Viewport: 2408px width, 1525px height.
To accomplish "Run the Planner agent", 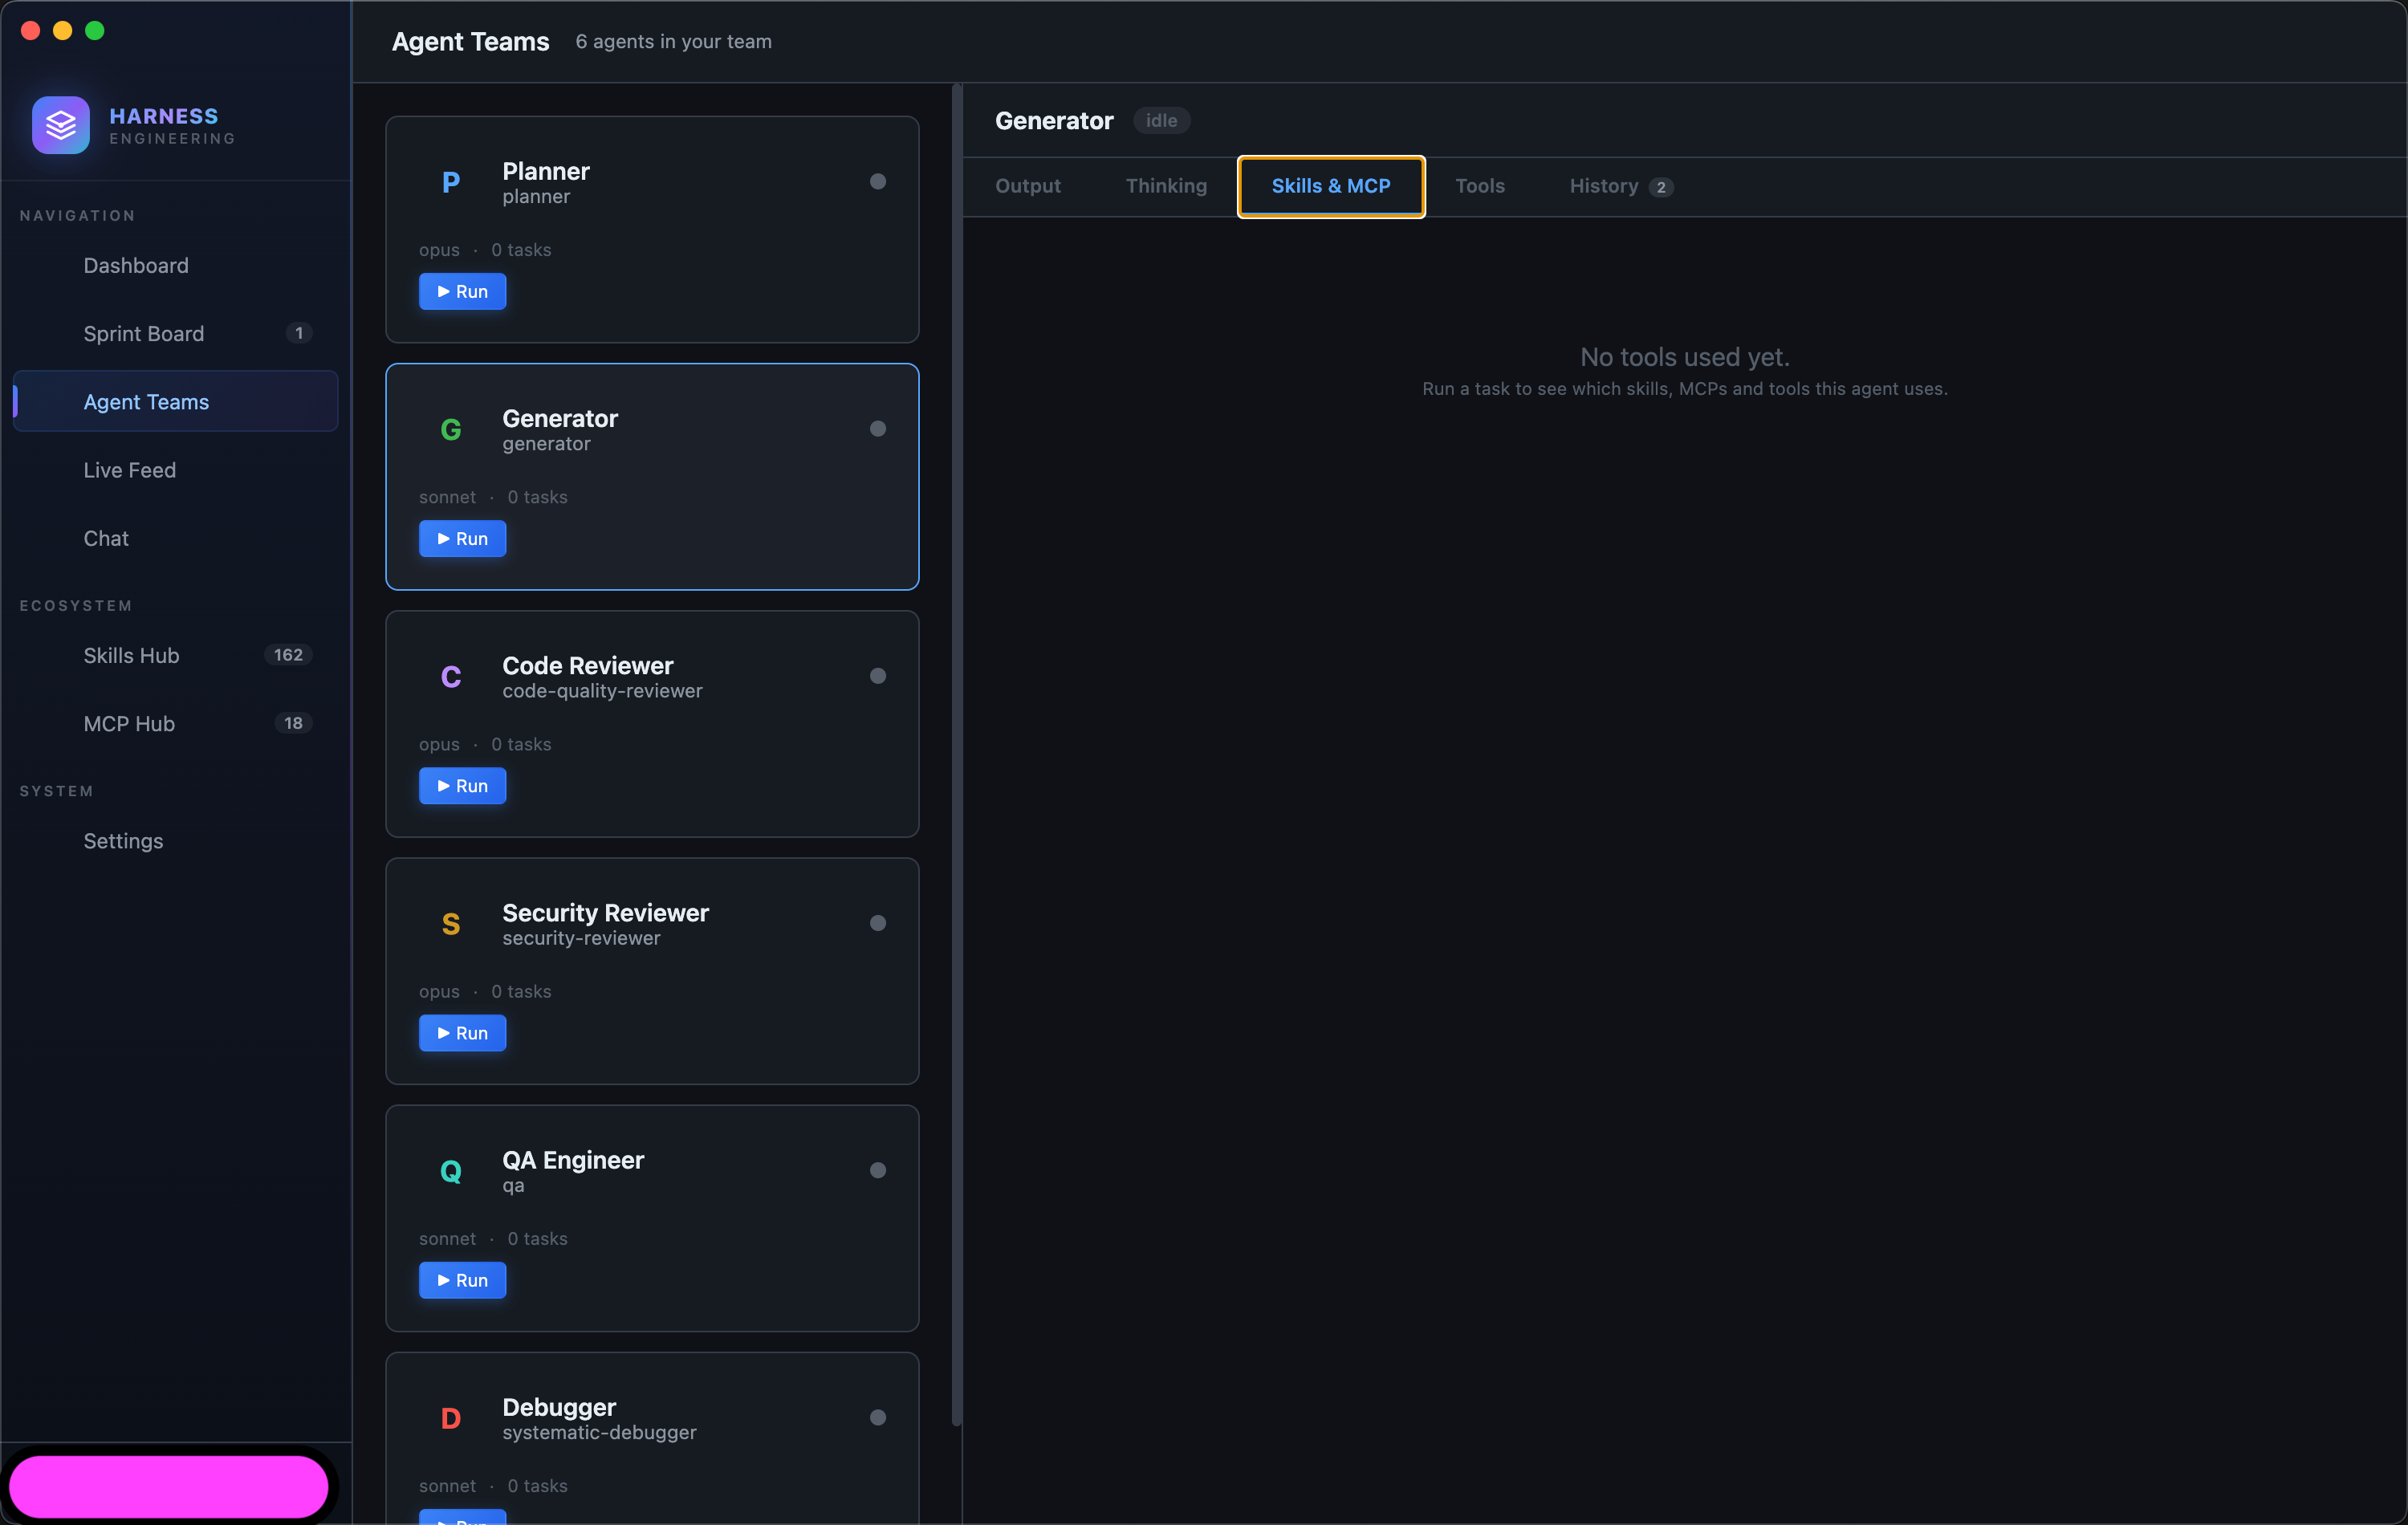I will pyautogui.click(x=462, y=291).
